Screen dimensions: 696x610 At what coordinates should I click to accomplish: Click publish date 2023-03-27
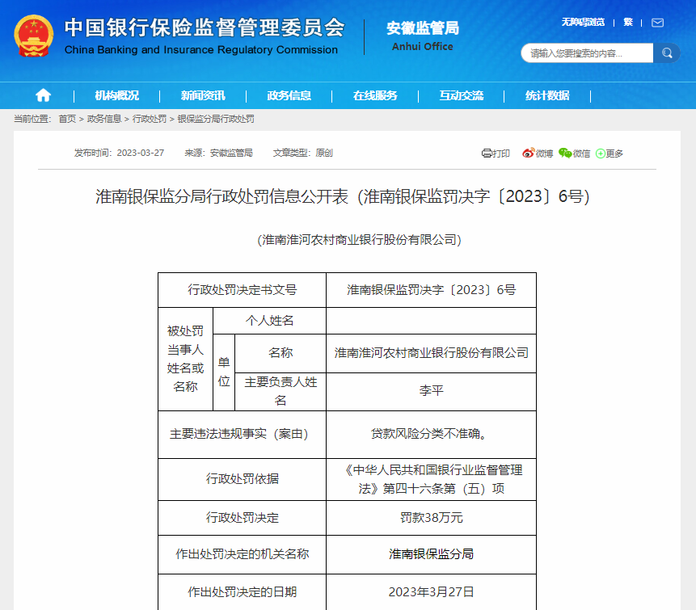click(x=141, y=153)
